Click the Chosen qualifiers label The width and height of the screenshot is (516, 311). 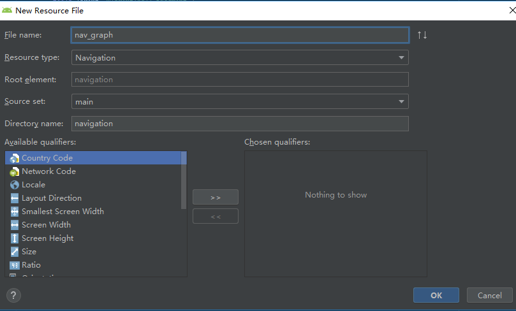tap(277, 142)
